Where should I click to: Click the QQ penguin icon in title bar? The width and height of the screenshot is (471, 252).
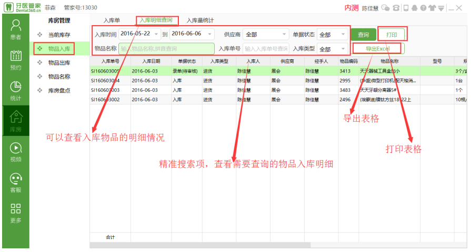(415, 8)
